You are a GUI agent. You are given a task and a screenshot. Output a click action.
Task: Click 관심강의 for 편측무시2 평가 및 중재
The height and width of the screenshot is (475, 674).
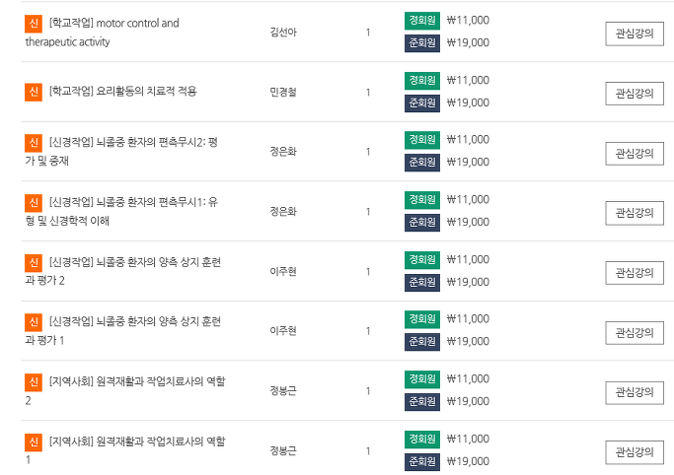(x=635, y=154)
